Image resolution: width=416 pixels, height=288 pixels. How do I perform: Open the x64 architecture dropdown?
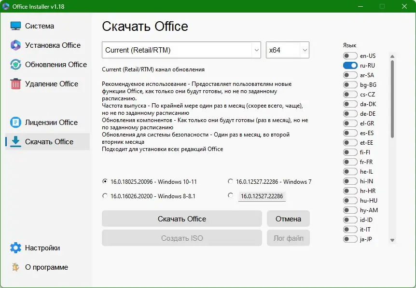pos(287,50)
